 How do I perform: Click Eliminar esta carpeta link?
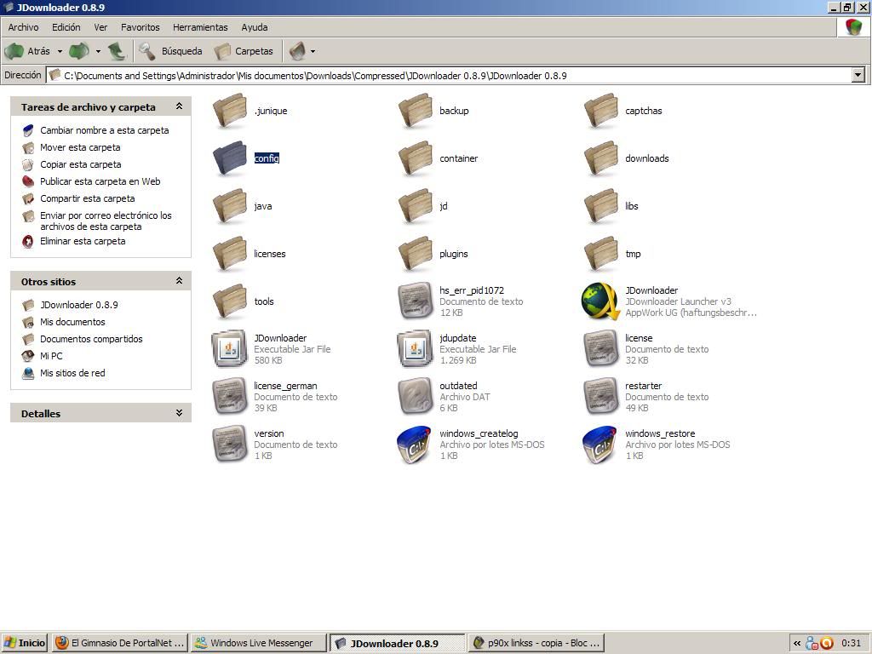pyautogui.click(x=83, y=241)
